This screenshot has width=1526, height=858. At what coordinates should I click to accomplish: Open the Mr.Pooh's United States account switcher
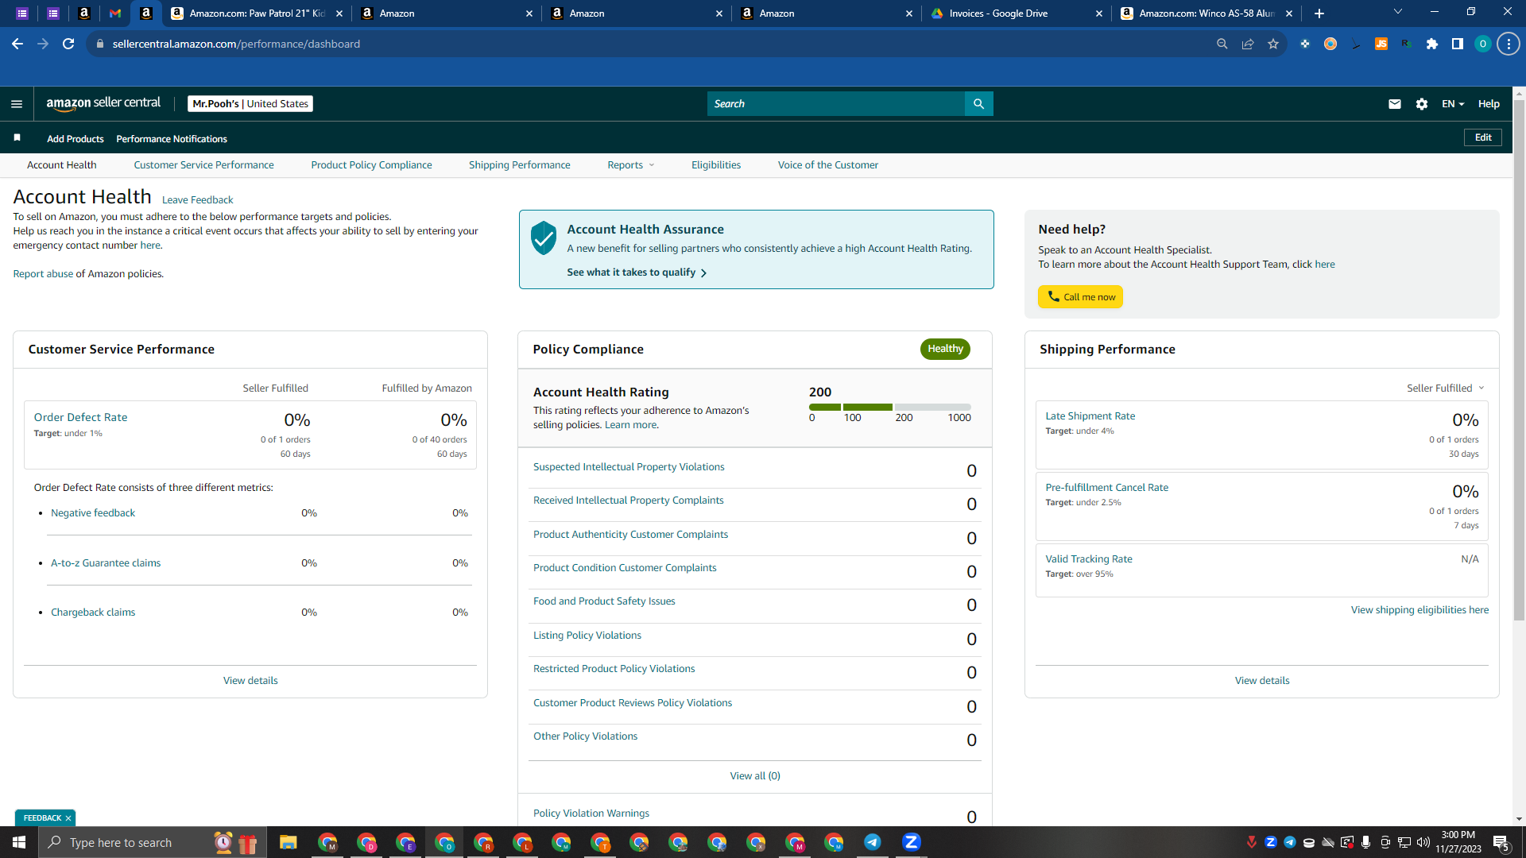click(x=250, y=104)
